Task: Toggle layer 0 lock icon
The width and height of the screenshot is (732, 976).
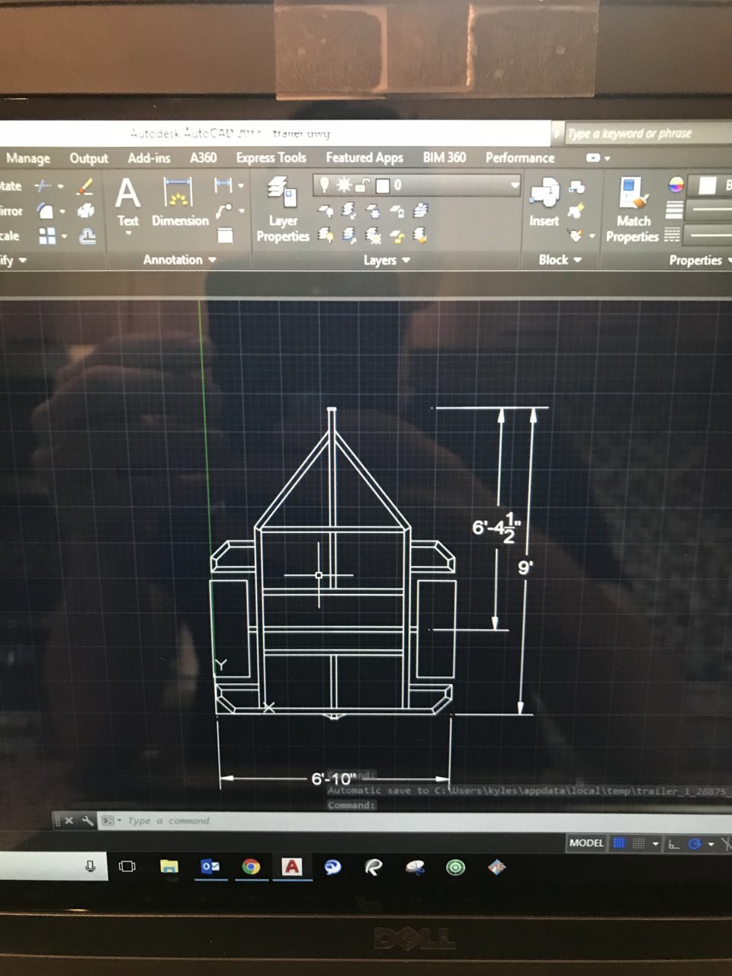Action: coord(364,185)
